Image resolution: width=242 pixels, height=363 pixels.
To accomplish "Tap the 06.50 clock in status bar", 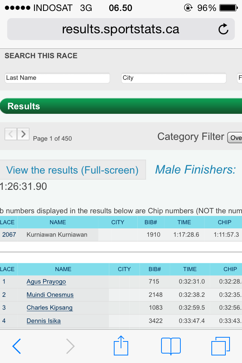I will [120, 8].
